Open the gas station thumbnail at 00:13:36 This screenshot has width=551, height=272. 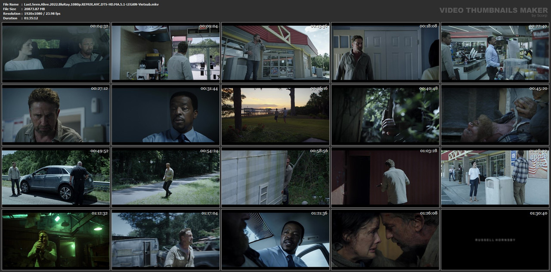pos(275,53)
